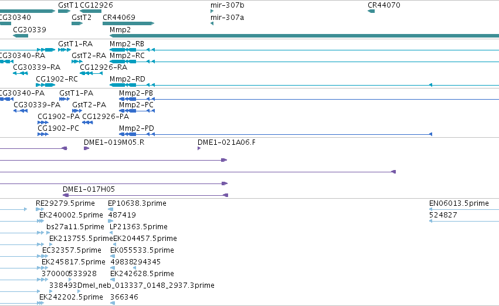Screen dimensions: 499x306
Task: Select EST RE29279.5prime
Action: tap(40, 209)
